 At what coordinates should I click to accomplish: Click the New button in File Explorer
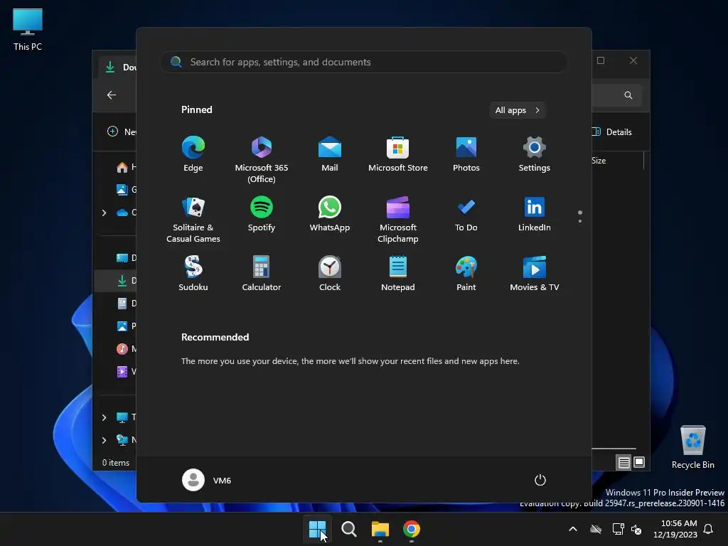[121, 132]
